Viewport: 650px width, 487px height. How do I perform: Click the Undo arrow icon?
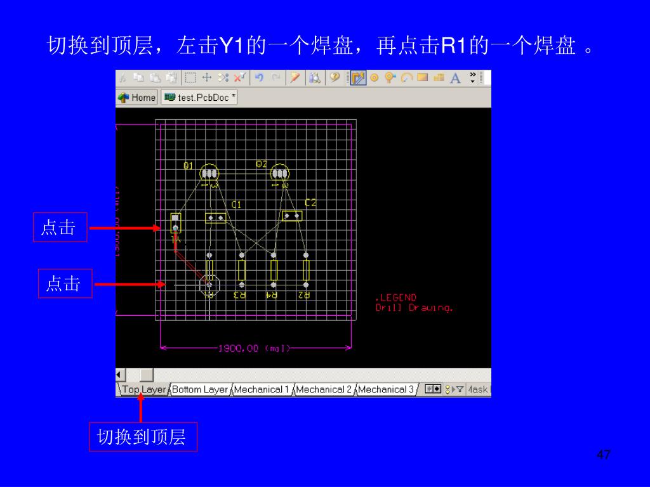[260, 77]
